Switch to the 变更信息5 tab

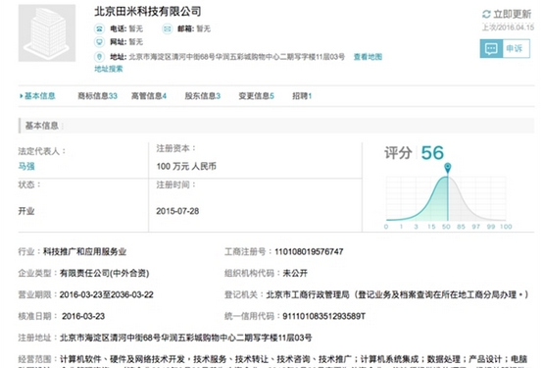257,96
